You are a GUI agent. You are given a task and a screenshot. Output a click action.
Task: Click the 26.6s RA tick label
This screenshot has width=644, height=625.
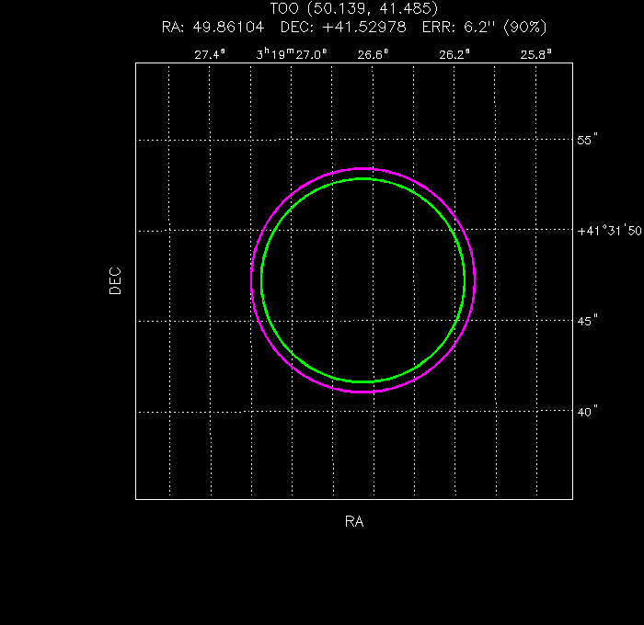[373, 54]
